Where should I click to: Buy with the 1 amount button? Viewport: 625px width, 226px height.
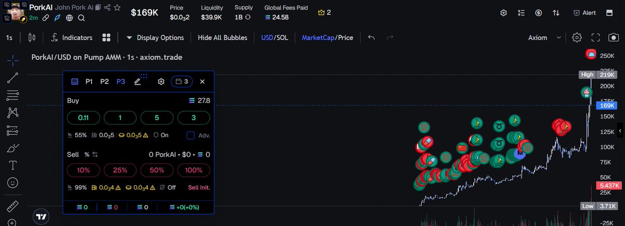point(120,118)
